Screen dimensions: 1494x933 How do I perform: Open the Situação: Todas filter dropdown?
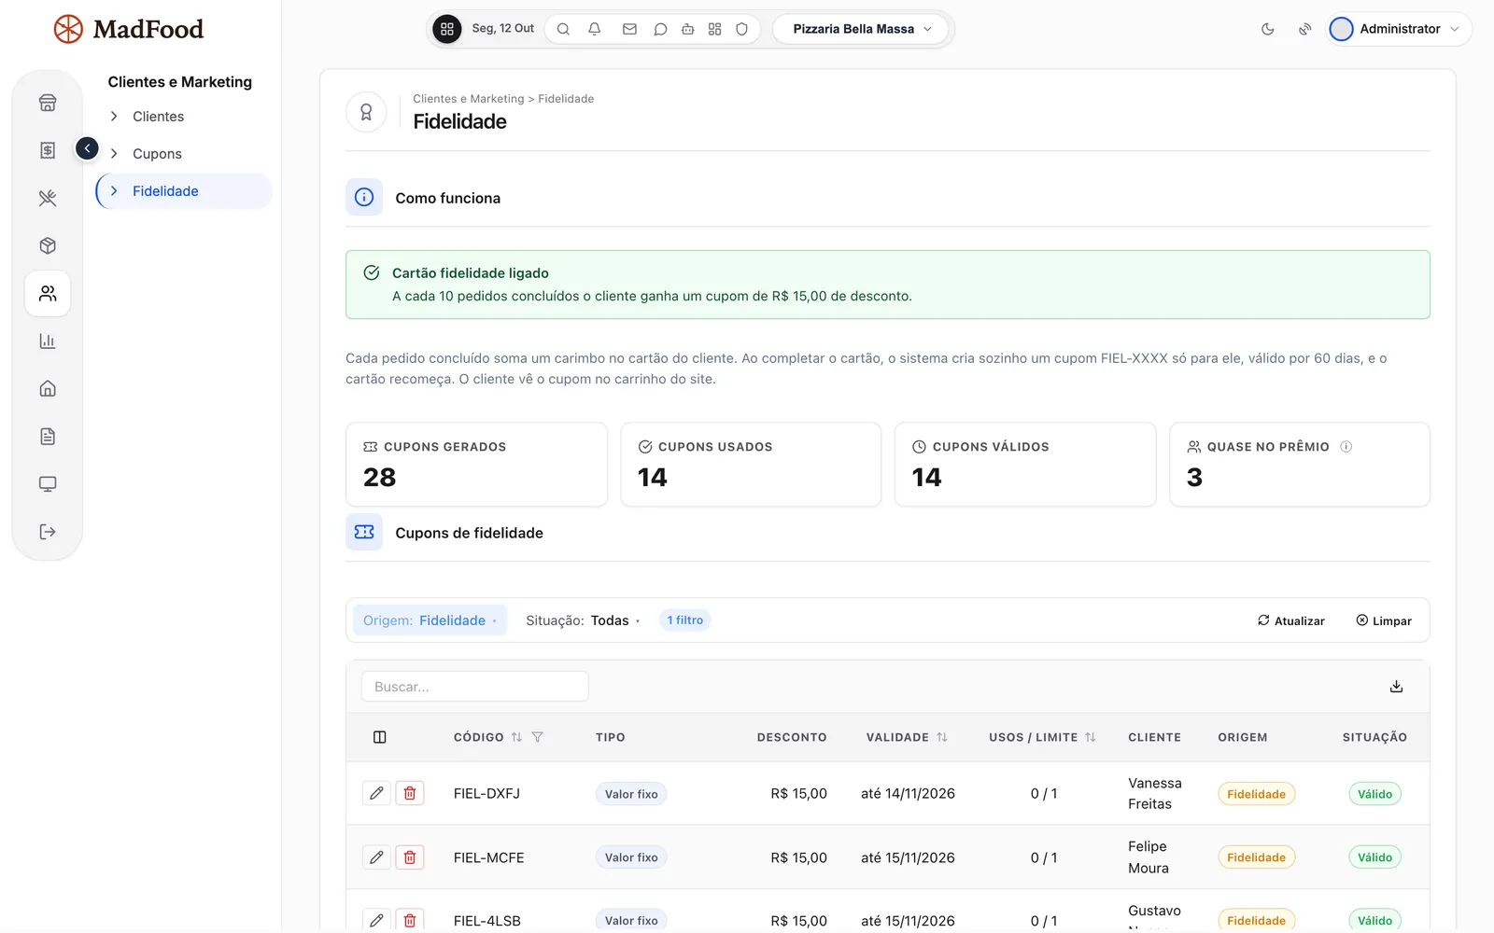(583, 620)
